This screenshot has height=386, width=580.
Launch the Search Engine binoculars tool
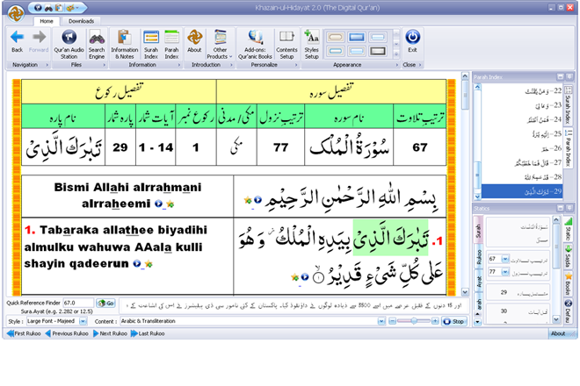pos(97,45)
